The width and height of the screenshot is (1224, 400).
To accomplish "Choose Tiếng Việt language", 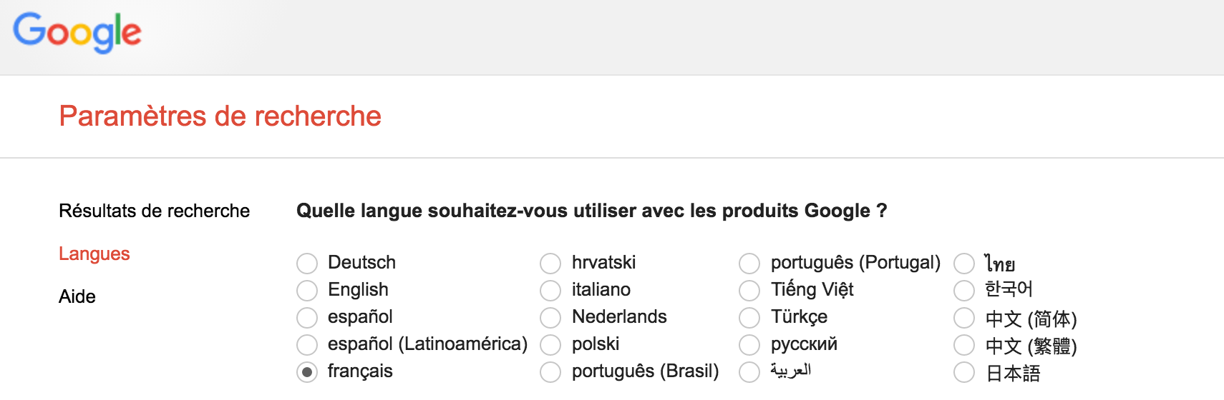I will 749,291.
